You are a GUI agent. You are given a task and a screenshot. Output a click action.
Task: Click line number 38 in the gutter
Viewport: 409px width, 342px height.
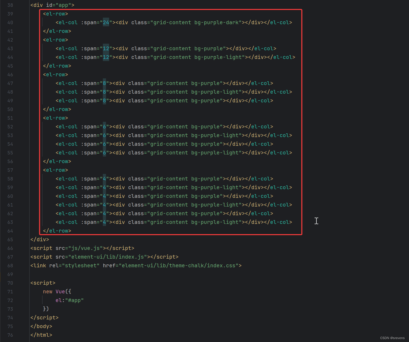point(10,5)
